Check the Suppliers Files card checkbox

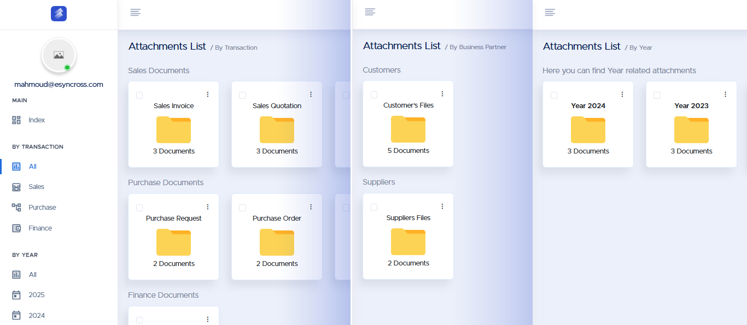374,207
